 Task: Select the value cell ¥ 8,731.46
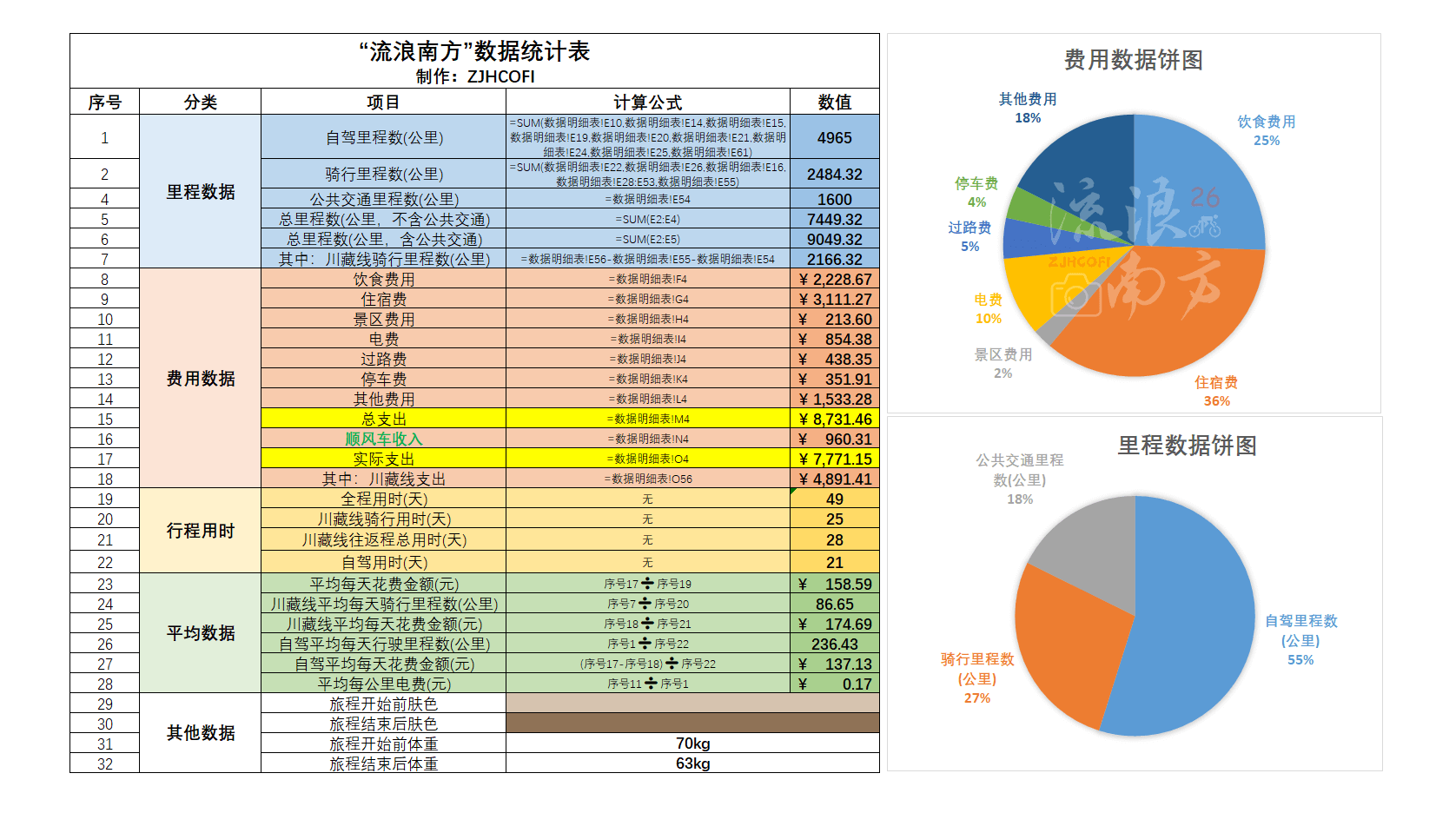pyautogui.click(x=835, y=419)
